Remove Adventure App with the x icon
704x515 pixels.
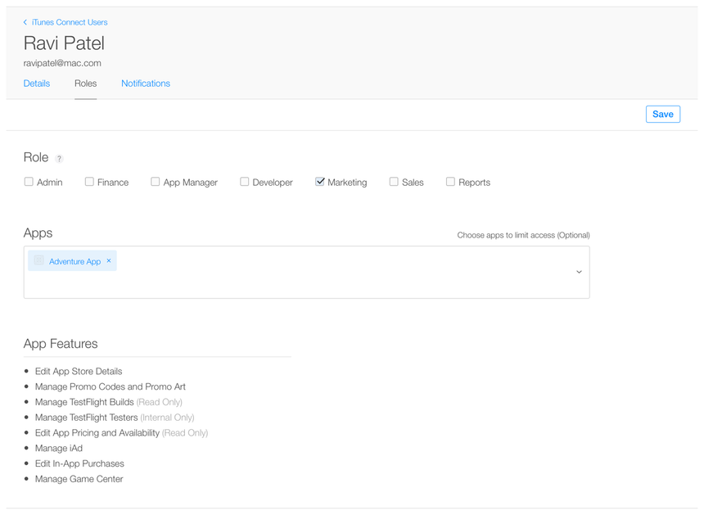(109, 261)
